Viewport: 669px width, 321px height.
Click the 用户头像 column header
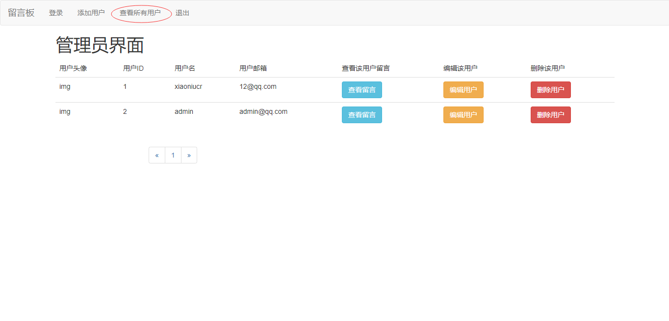click(x=73, y=68)
